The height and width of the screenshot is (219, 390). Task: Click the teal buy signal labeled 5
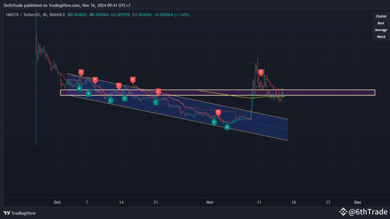pos(124,98)
